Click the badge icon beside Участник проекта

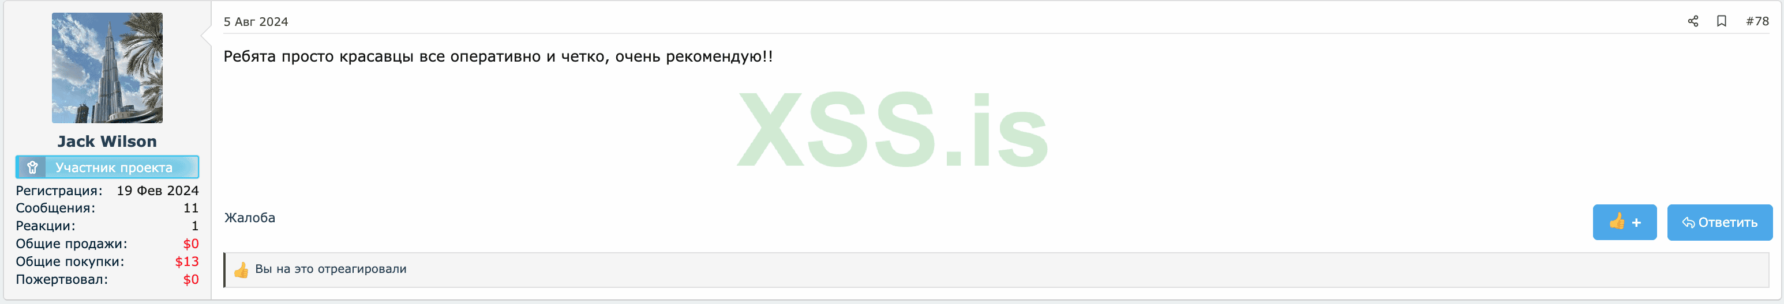point(32,167)
